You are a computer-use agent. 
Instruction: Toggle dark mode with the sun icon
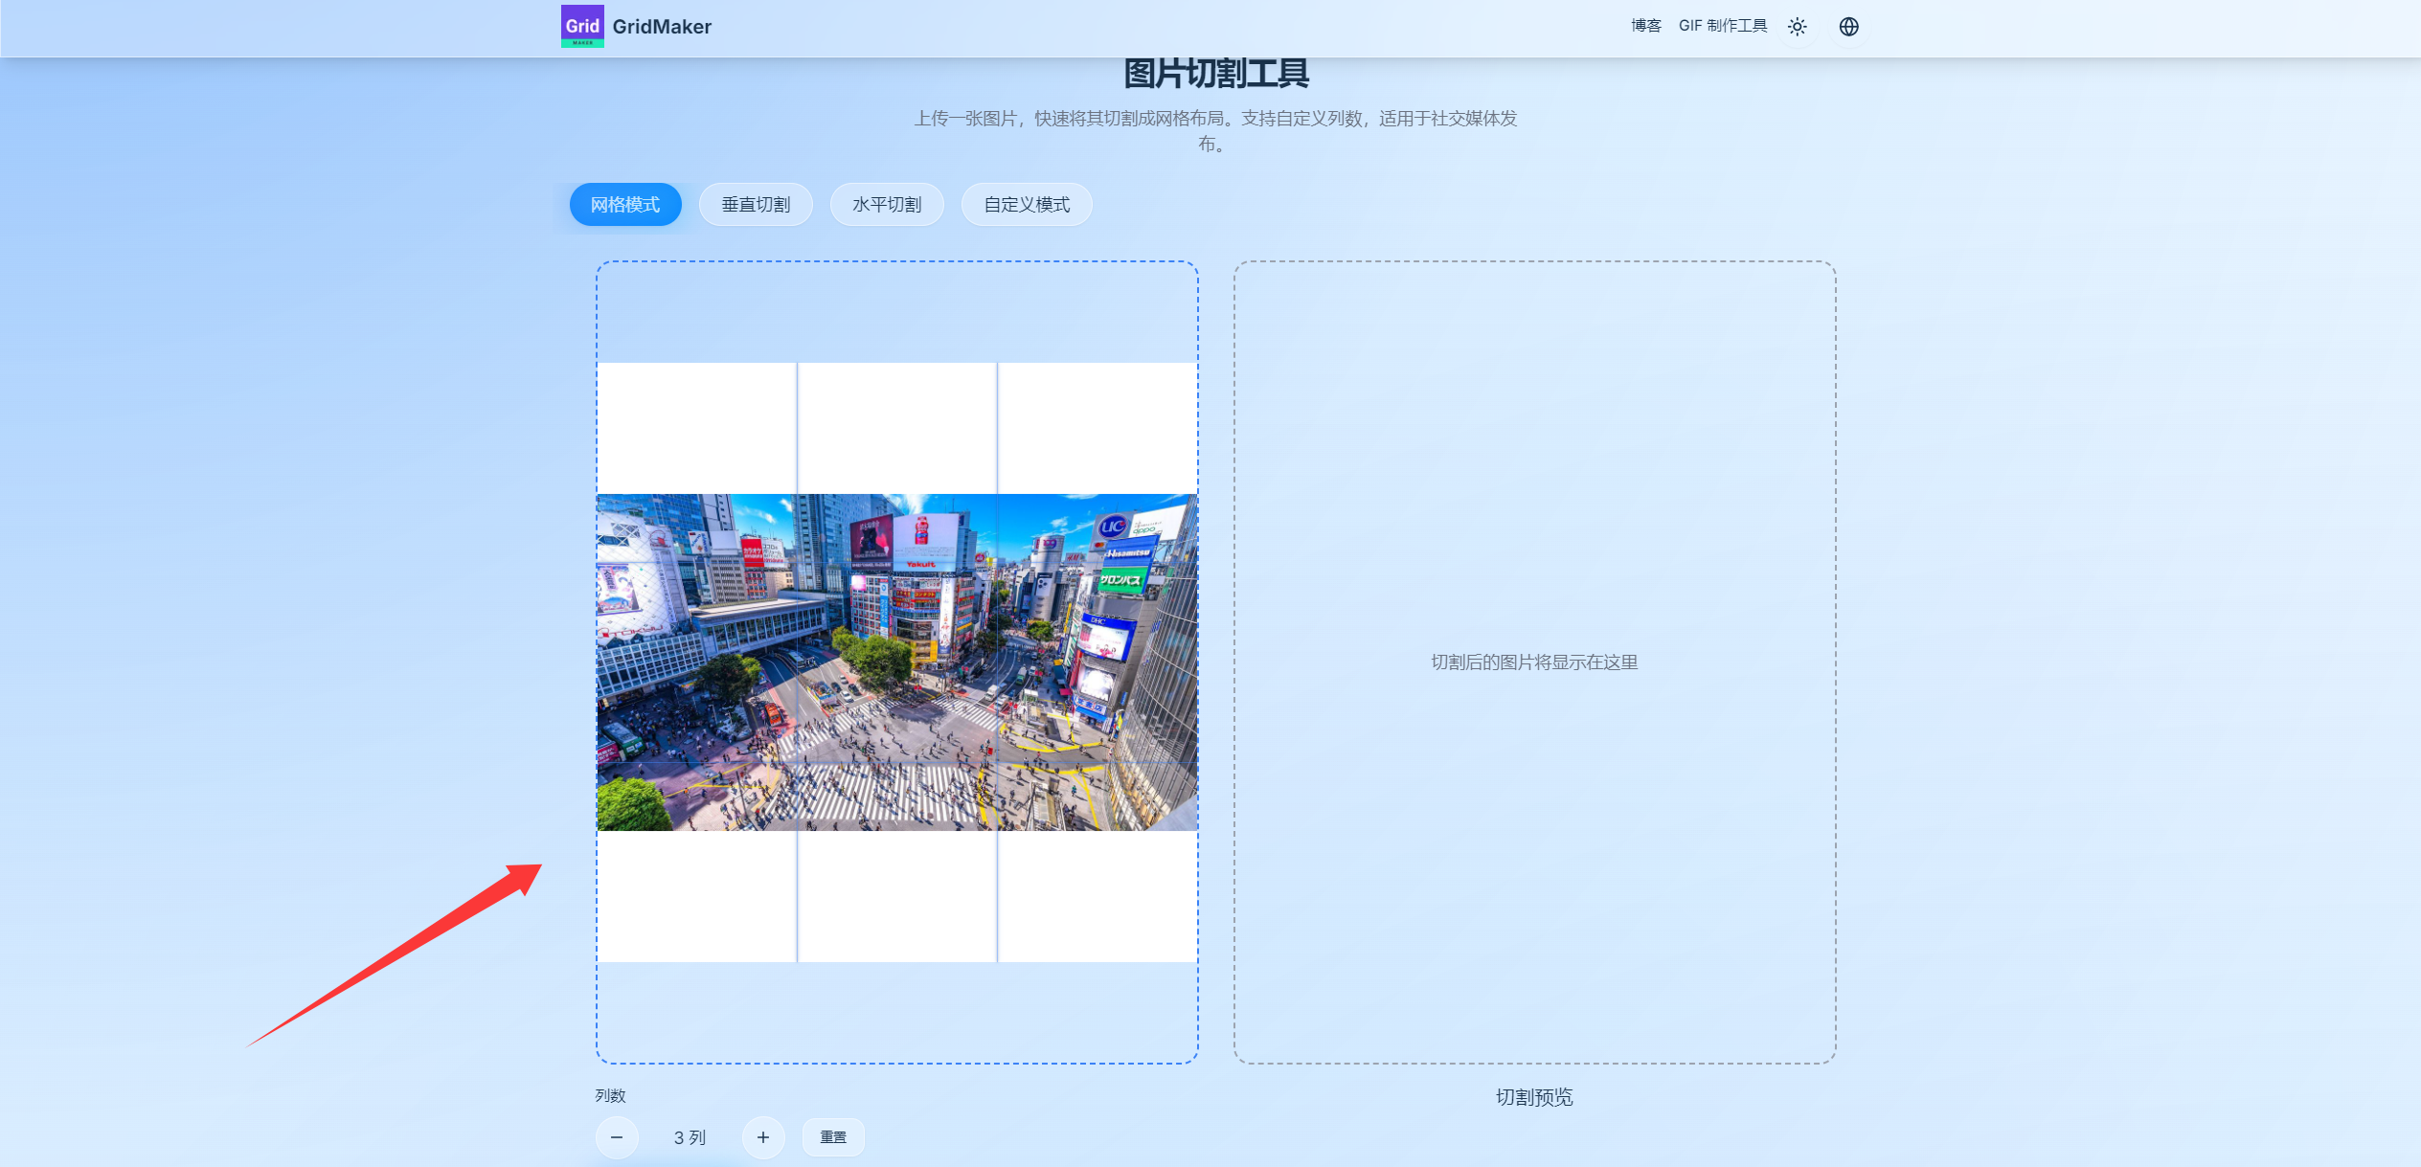pyautogui.click(x=1797, y=26)
